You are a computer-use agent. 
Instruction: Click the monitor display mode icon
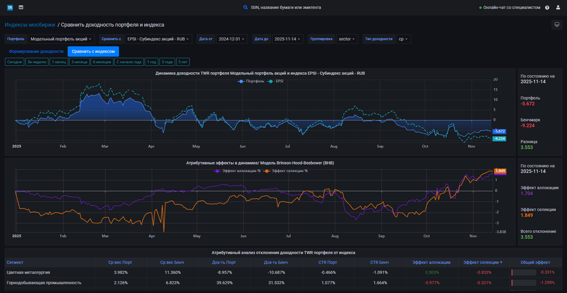coord(557,25)
